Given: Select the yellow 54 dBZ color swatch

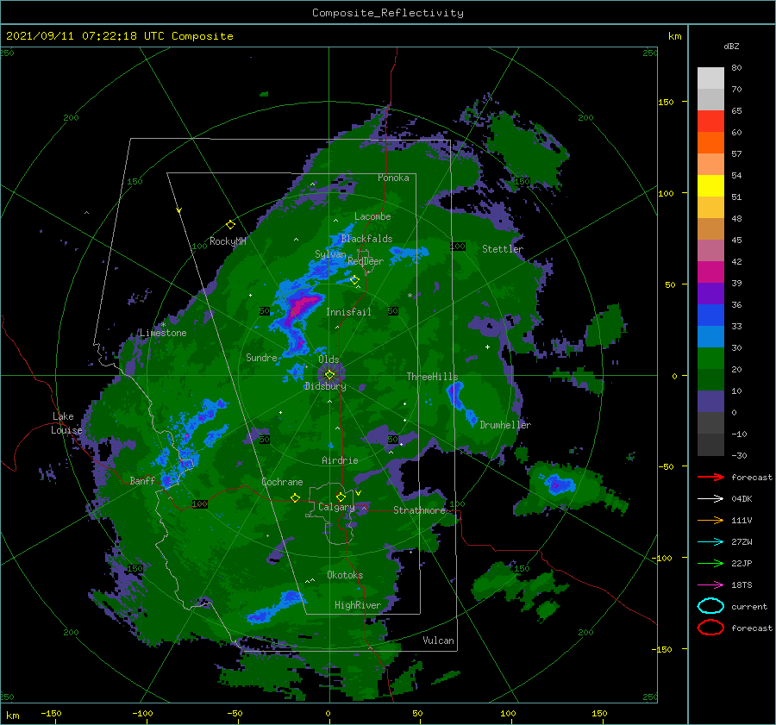Looking at the screenshot, I should [710, 185].
